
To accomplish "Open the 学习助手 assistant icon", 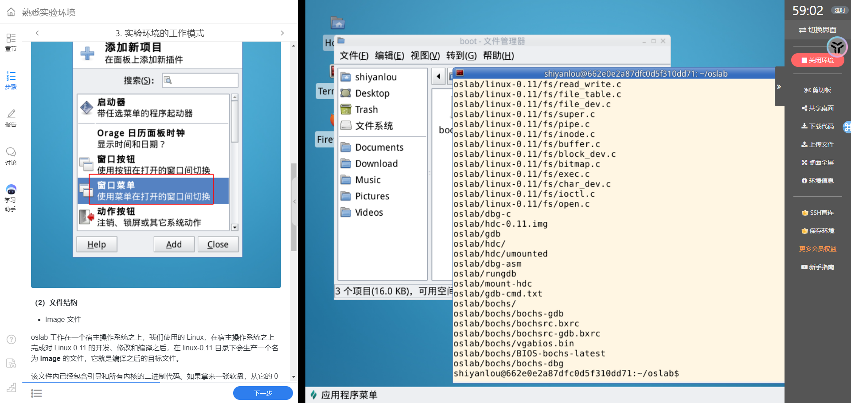I will tap(11, 198).
